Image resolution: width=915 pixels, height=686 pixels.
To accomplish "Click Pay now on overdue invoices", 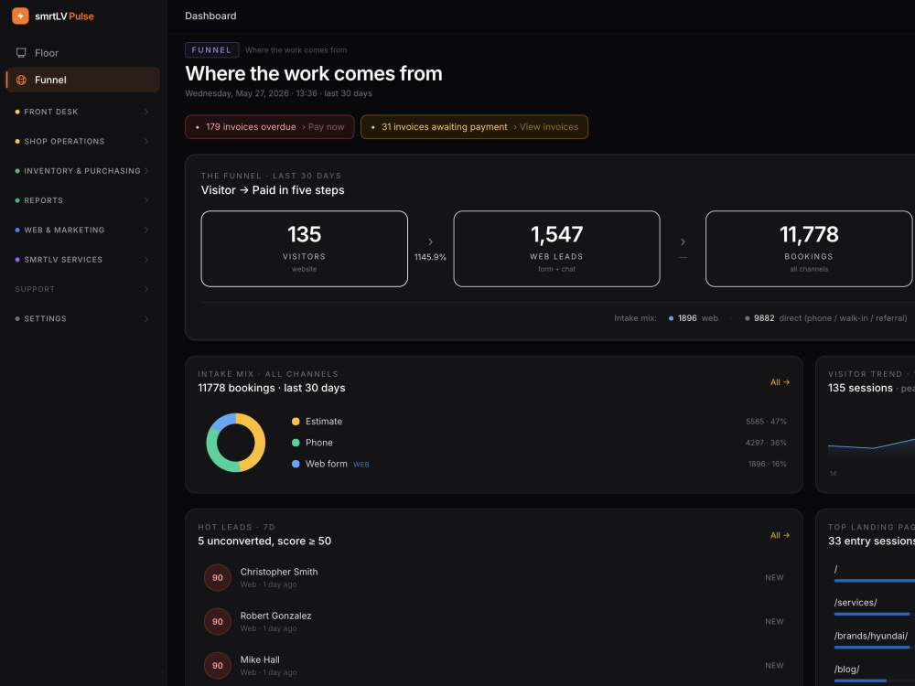I will 323,126.
